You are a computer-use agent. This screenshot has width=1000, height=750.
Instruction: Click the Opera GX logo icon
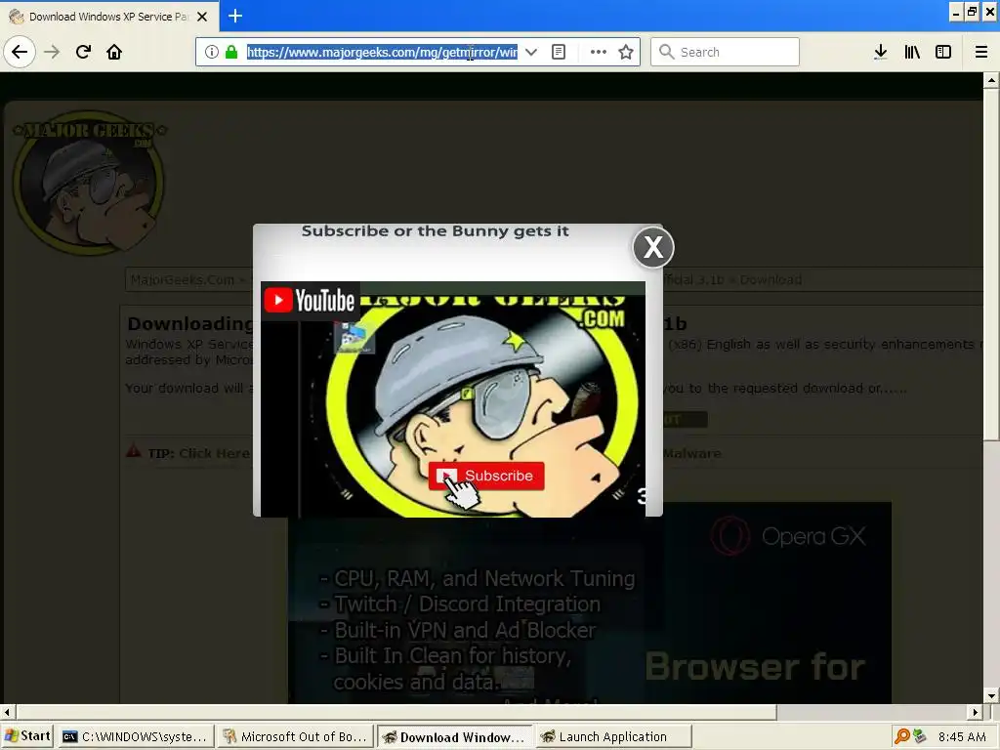click(730, 536)
